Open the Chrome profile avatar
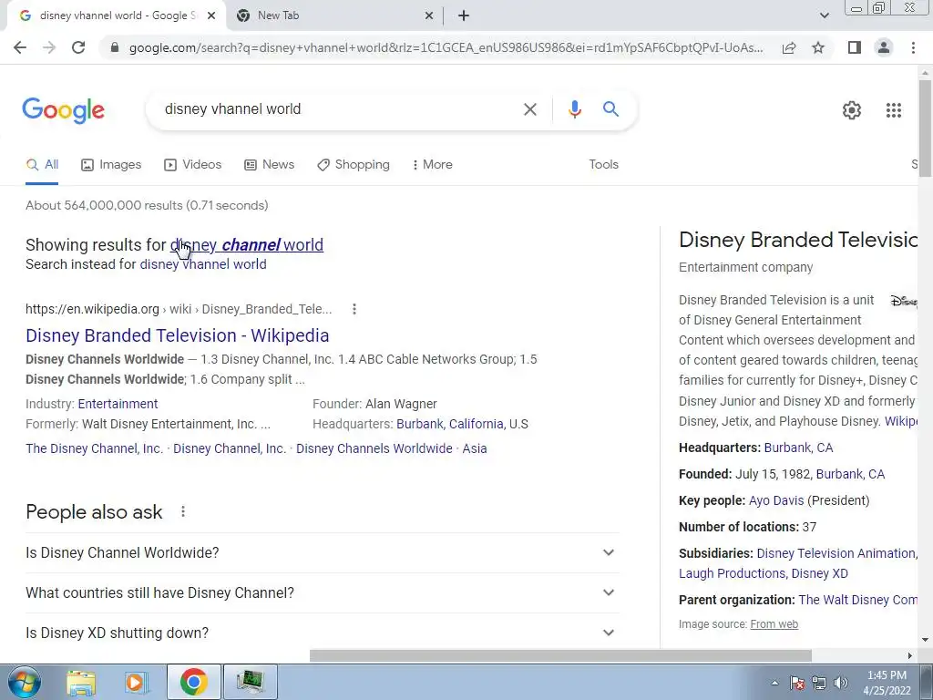 pyautogui.click(x=884, y=47)
